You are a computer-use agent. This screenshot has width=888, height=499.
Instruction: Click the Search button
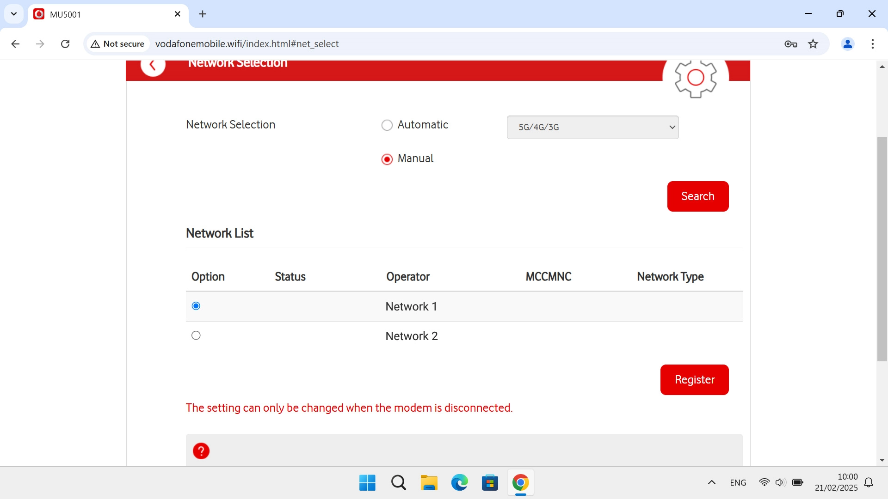pyautogui.click(x=697, y=196)
